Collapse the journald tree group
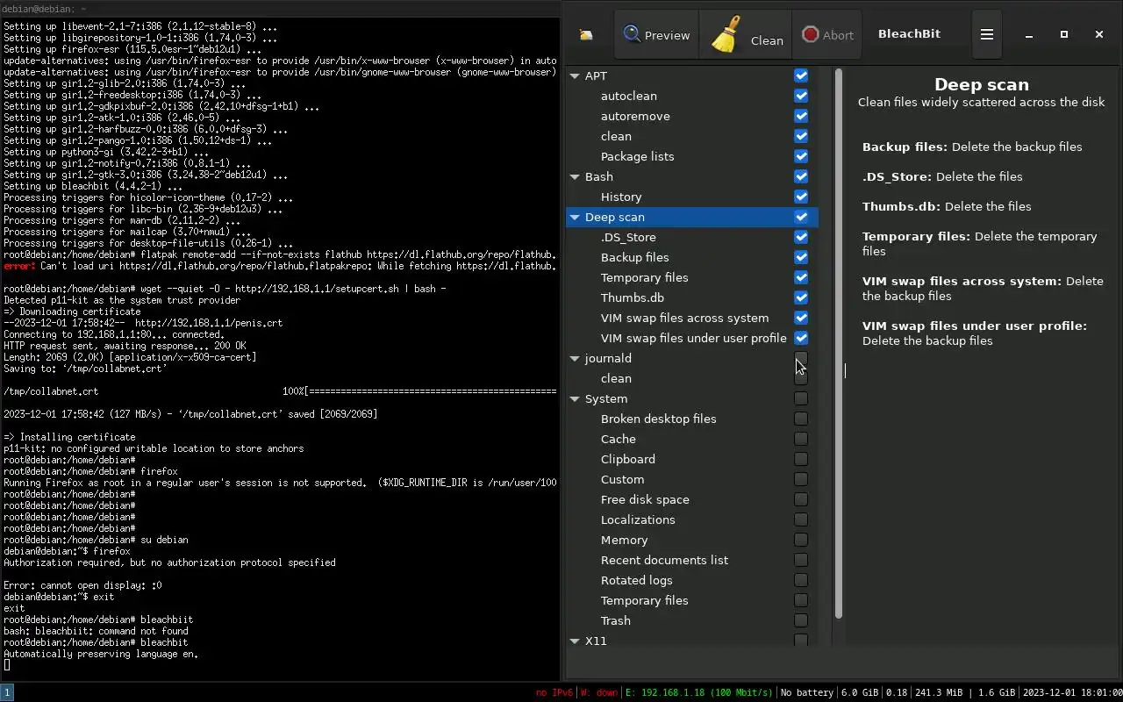 coord(575,358)
